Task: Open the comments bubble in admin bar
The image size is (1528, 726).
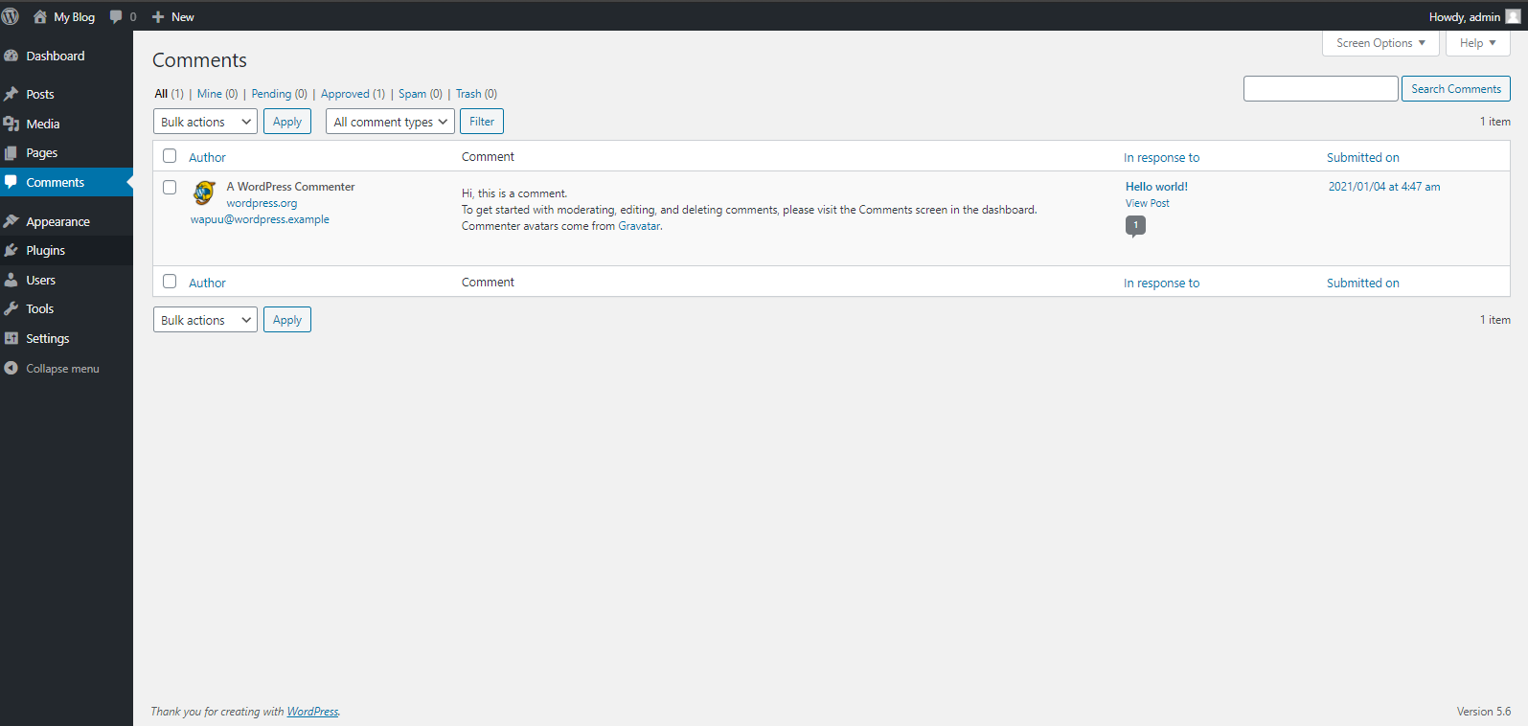Action: [x=117, y=17]
